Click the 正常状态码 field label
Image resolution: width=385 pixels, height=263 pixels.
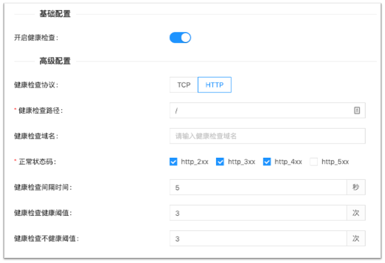coord(38,161)
